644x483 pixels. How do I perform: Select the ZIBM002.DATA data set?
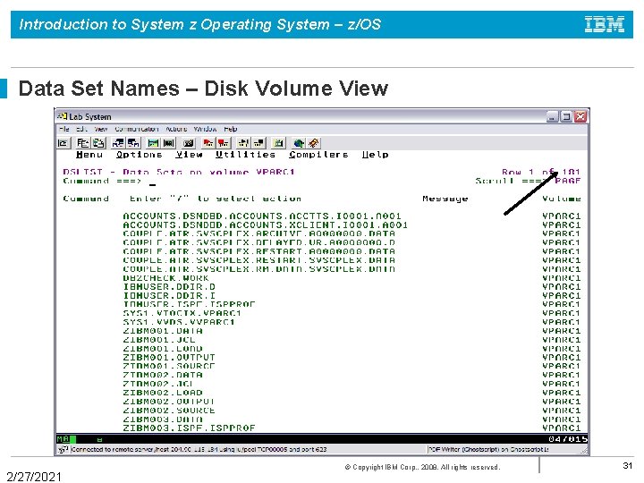point(163,376)
